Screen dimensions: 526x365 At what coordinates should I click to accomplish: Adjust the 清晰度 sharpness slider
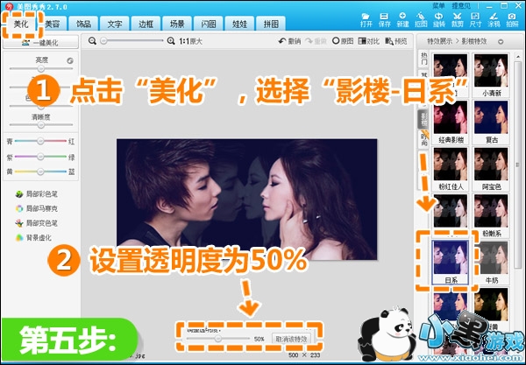pyautogui.click(x=41, y=125)
